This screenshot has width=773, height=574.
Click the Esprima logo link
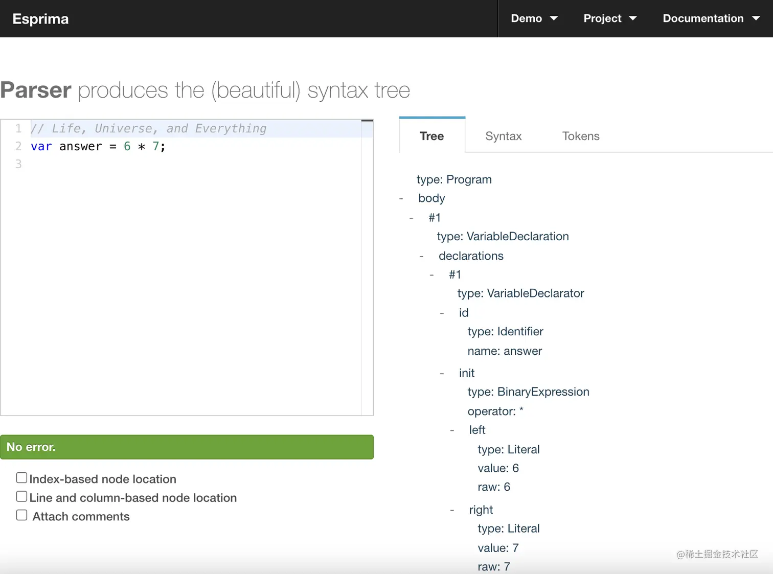click(40, 19)
